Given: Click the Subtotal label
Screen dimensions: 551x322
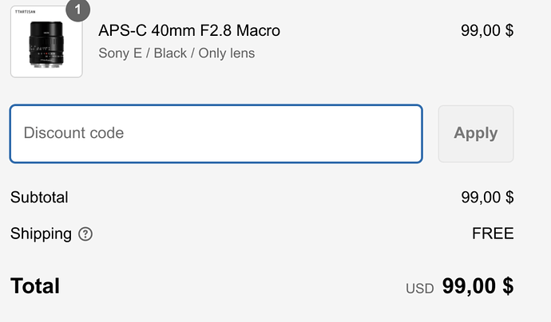Looking at the screenshot, I should (x=39, y=197).
